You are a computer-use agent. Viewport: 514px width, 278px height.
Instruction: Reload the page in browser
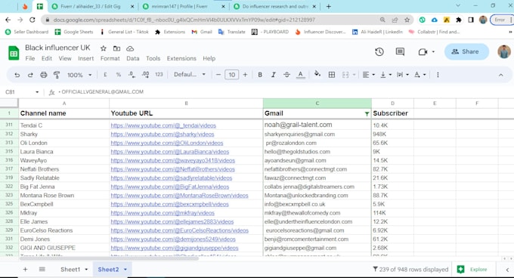coord(32,20)
